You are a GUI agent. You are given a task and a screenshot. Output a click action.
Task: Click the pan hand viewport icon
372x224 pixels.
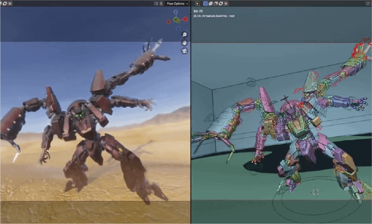[x=184, y=43]
